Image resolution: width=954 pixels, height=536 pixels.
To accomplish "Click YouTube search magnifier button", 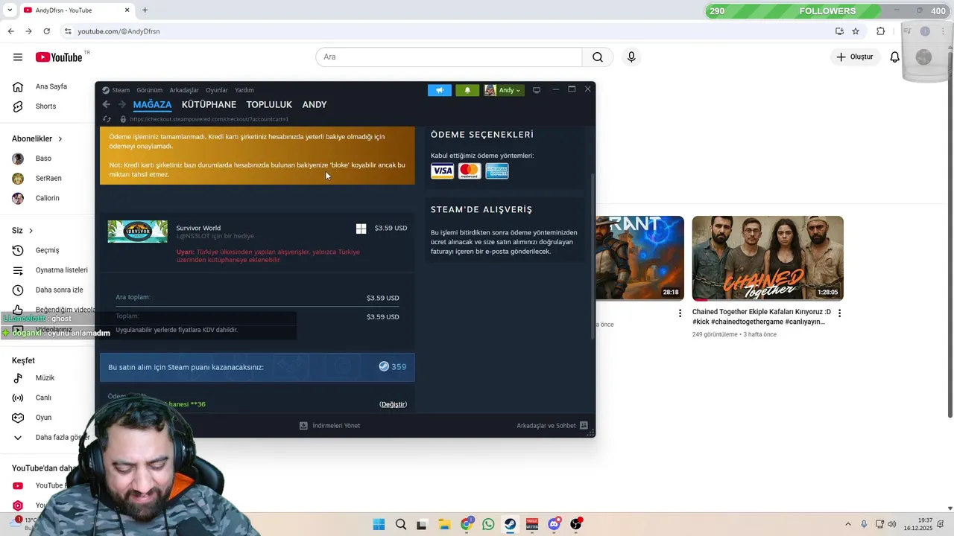I will click(598, 57).
